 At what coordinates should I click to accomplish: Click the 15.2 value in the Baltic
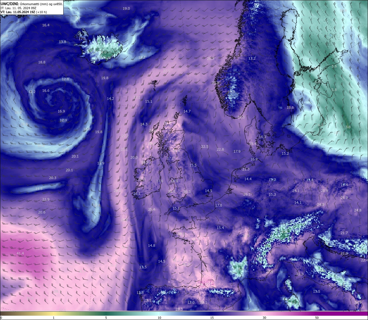point(285,154)
